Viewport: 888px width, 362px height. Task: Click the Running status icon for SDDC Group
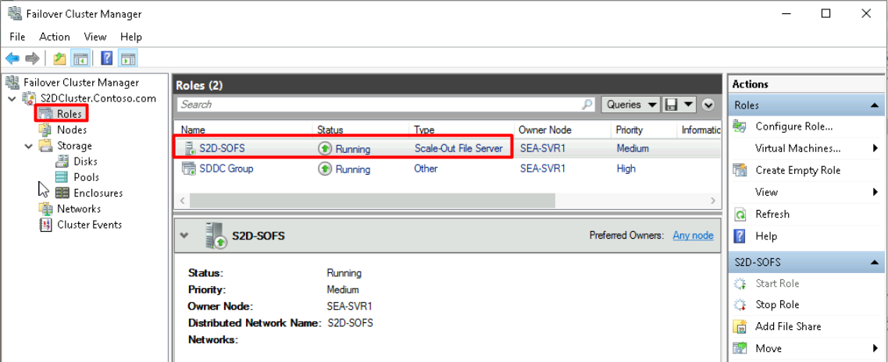tap(324, 169)
